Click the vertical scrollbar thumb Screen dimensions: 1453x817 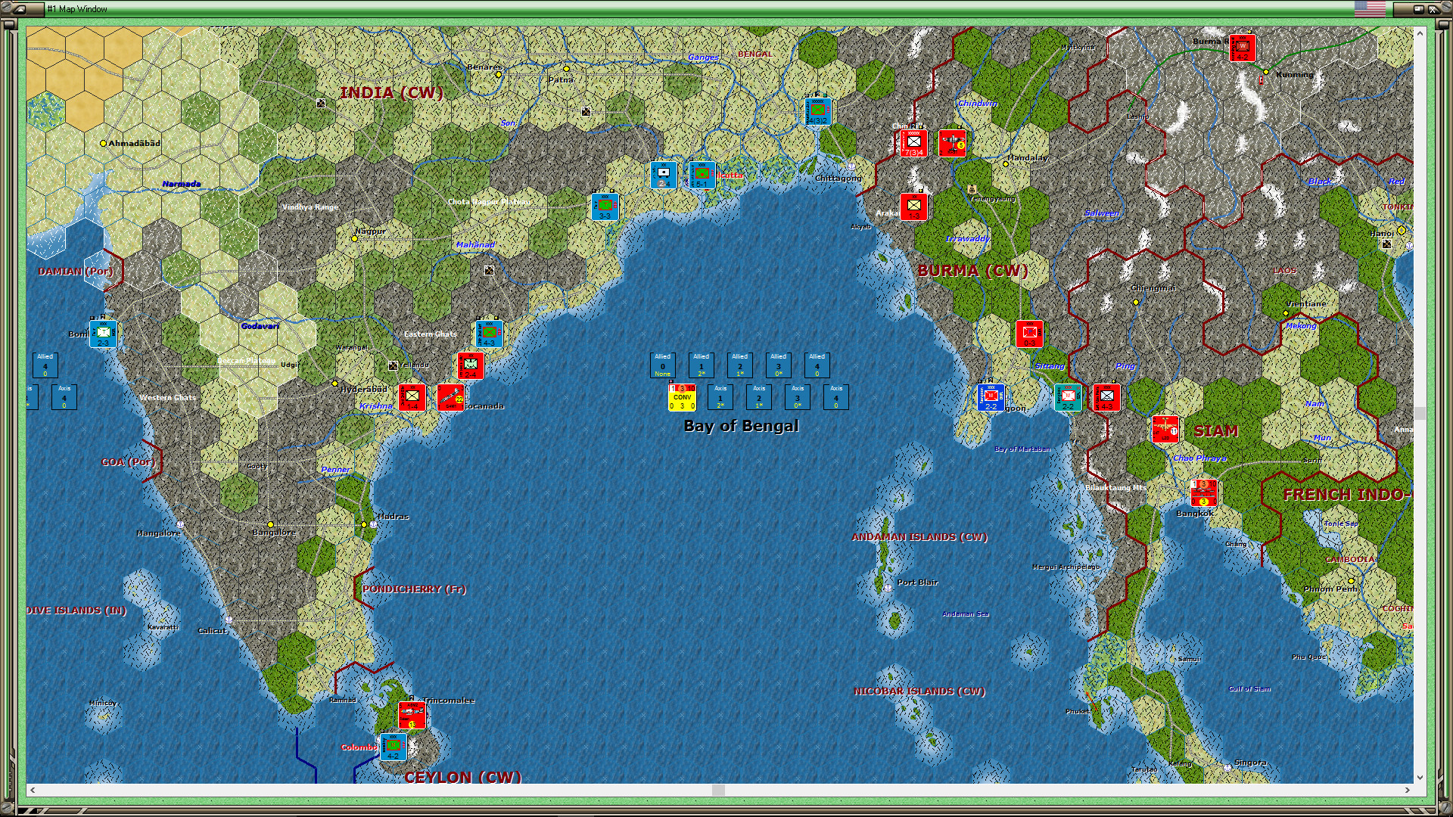pos(1420,413)
